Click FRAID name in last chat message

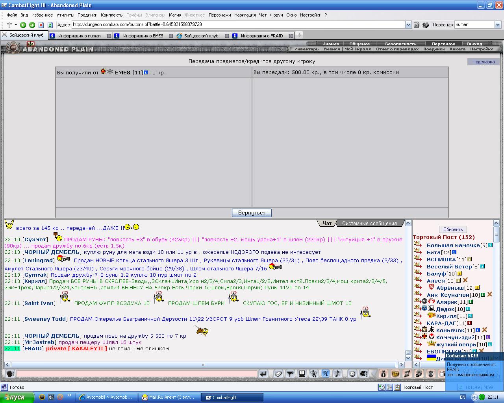coord(33,349)
